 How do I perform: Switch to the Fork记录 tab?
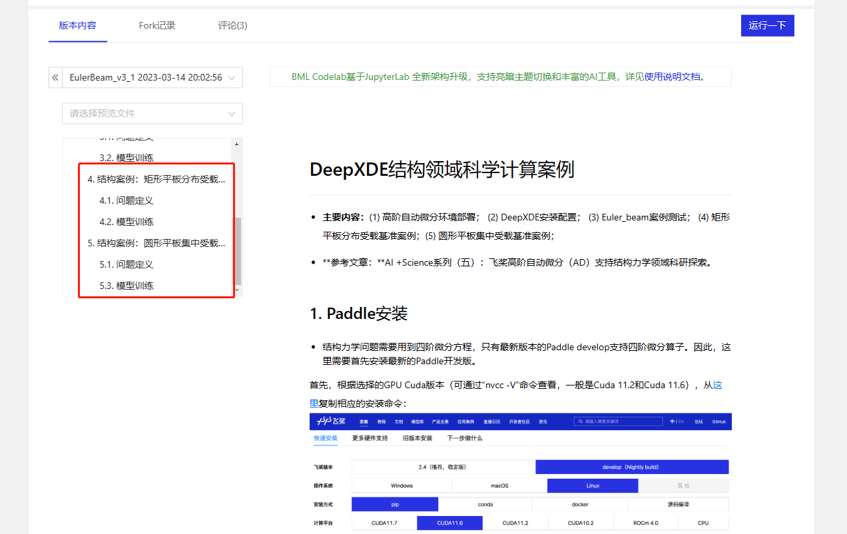coord(156,25)
